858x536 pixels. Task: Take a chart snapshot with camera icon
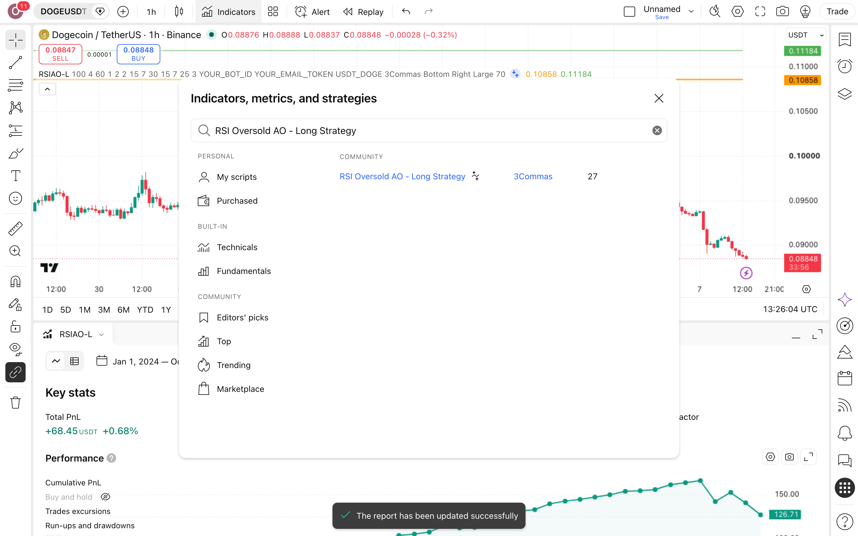pyautogui.click(x=783, y=12)
